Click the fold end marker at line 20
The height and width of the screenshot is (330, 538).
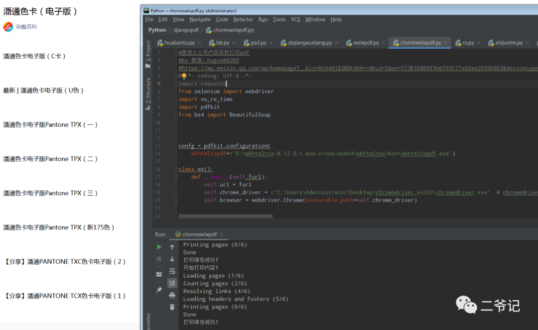176,200
